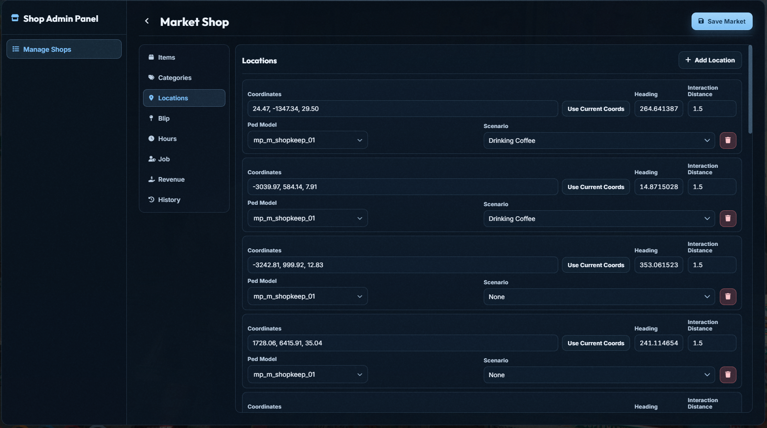Viewport: 767px width, 428px height.
Task: Open the Revenue section
Action: [x=184, y=179]
